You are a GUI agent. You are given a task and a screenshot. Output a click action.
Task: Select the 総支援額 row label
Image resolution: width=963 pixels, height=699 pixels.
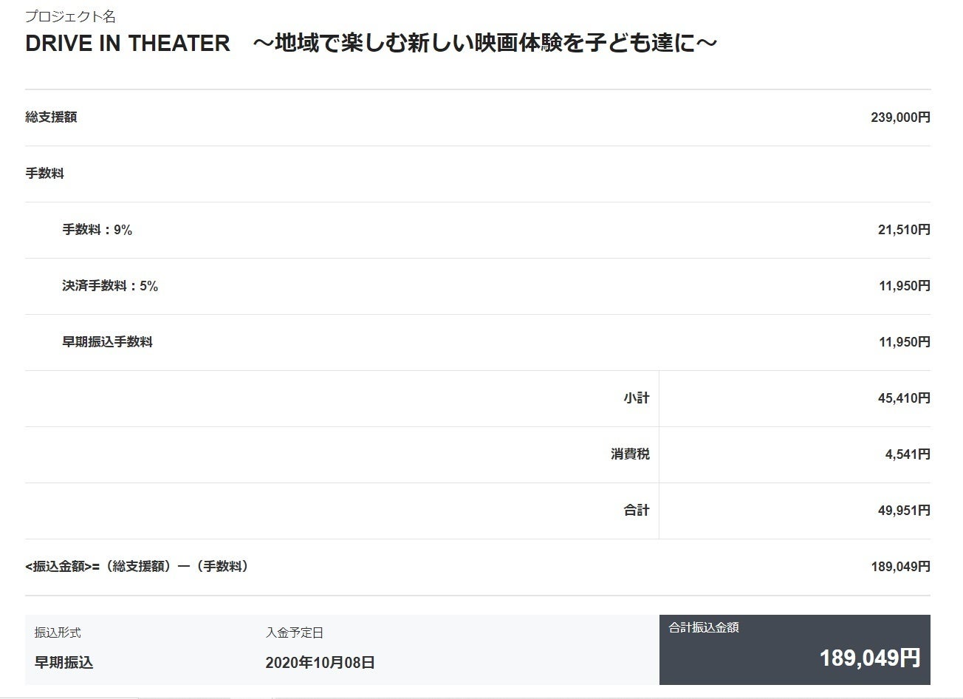(x=51, y=117)
